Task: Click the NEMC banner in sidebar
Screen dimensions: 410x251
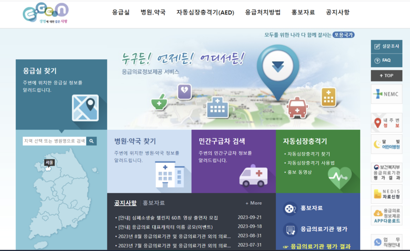Action: point(386,94)
